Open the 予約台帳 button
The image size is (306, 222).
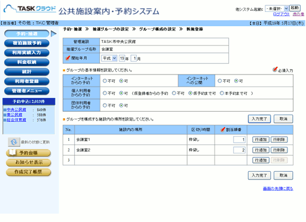(x=29, y=153)
